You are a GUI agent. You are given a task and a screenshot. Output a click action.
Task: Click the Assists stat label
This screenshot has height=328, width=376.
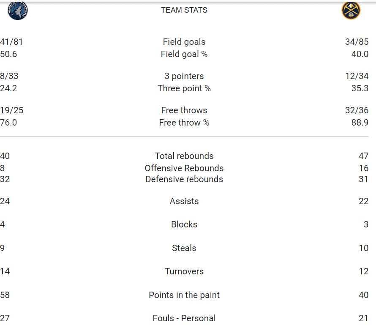coord(184,201)
